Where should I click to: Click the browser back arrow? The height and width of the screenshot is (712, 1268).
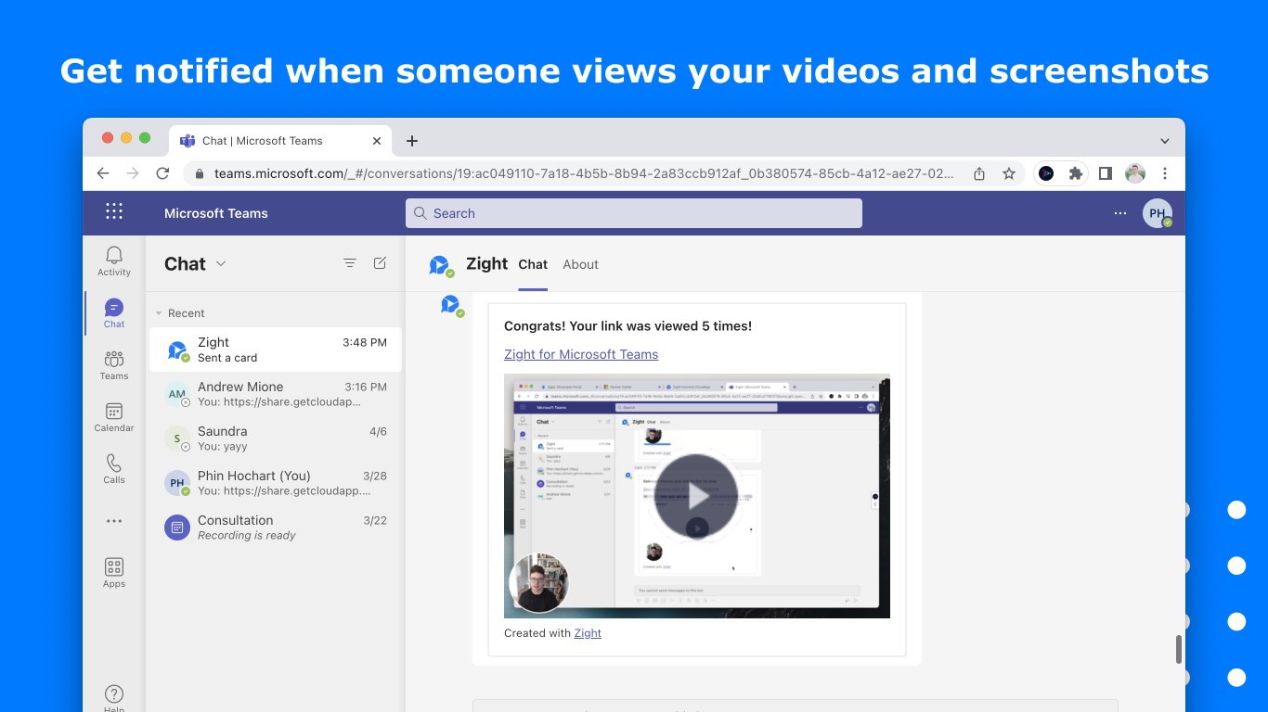(x=103, y=173)
